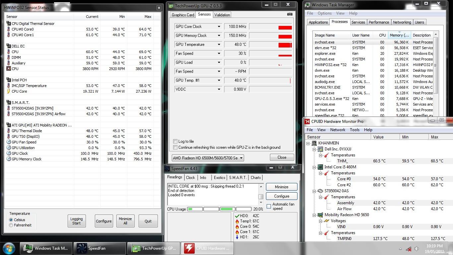Click the GPU-Z screenshot camera icon

[290, 14]
